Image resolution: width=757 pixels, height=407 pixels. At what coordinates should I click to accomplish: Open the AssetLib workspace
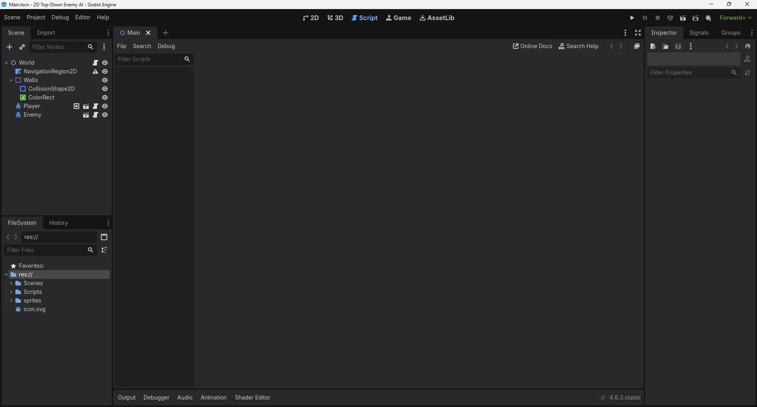coord(437,18)
